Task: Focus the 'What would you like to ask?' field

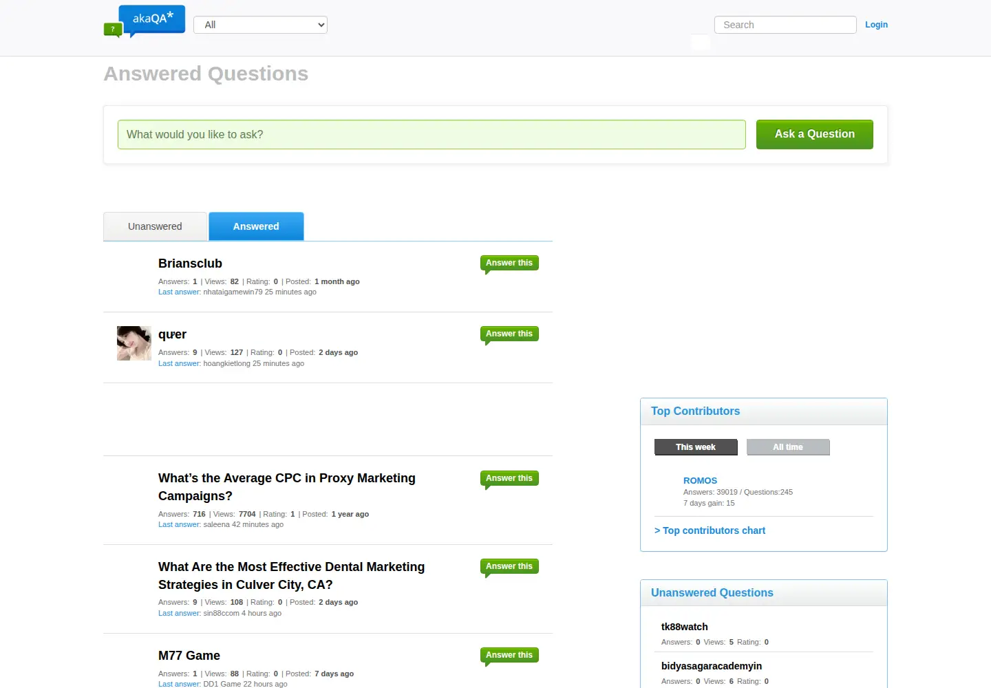Action: (x=431, y=134)
